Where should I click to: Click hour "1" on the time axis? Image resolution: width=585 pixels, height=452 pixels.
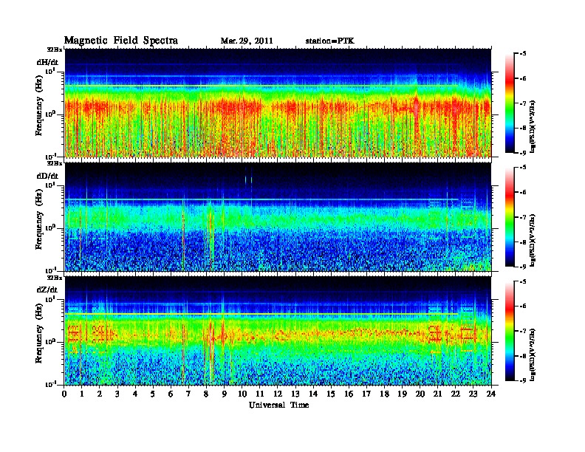82,394
